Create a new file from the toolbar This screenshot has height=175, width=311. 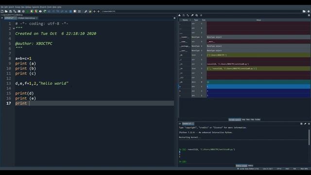[2, 11]
